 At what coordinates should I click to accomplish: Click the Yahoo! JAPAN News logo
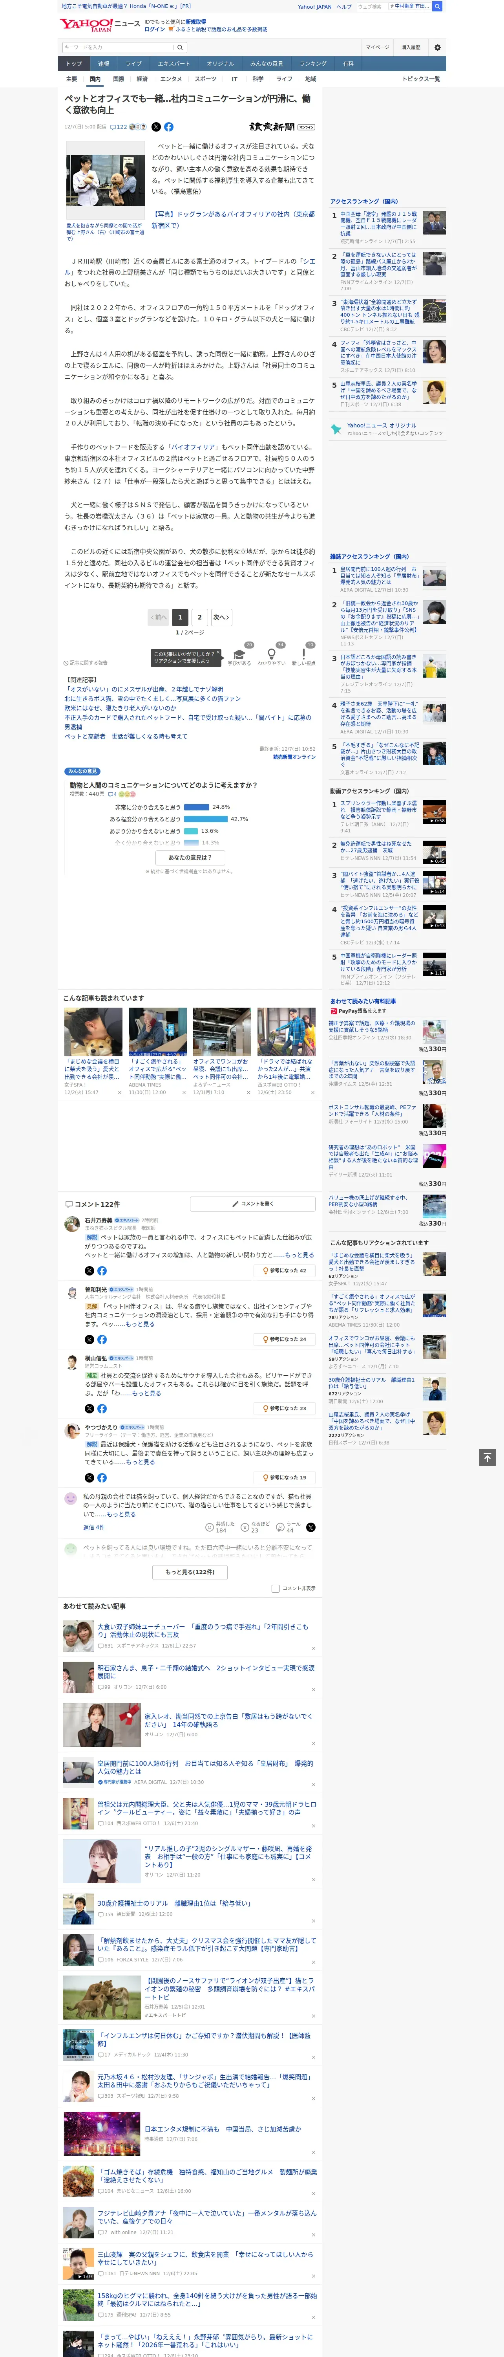(x=100, y=25)
